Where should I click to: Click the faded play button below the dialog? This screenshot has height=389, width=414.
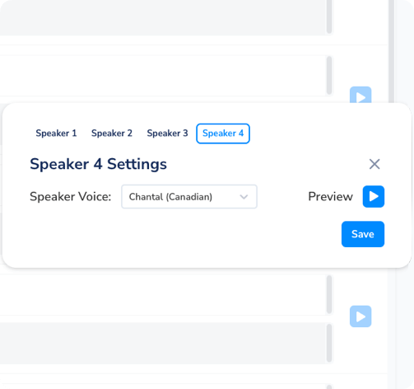coord(361,316)
